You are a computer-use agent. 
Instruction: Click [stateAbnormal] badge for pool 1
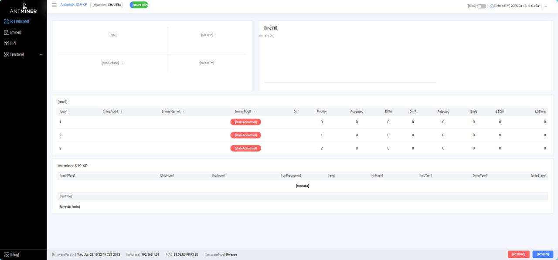click(x=246, y=122)
